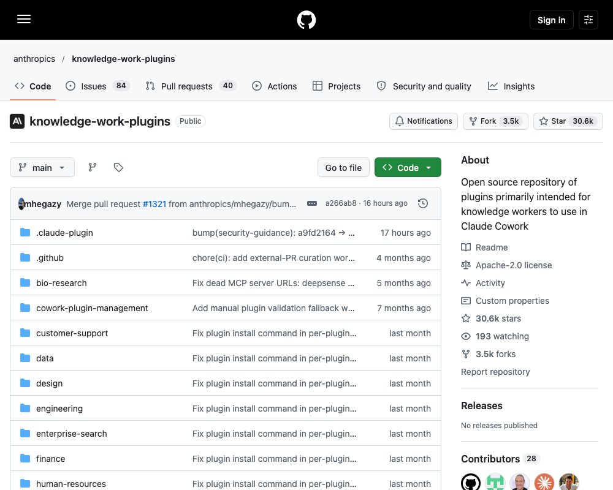The image size is (613, 490).
Task: Open Contributors 28 heading link
Action: pyautogui.click(x=500, y=459)
